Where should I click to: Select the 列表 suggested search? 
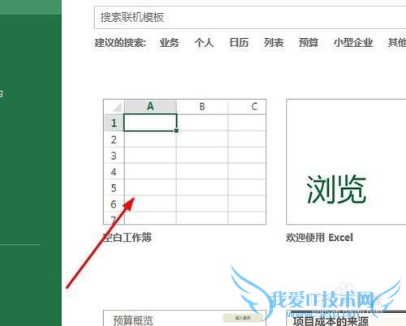pos(274,43)
